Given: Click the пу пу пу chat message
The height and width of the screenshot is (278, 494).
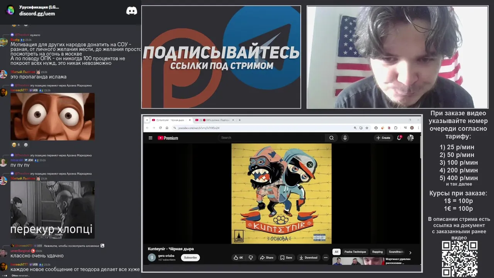Looking at the screenshot, I should [20, 165].
